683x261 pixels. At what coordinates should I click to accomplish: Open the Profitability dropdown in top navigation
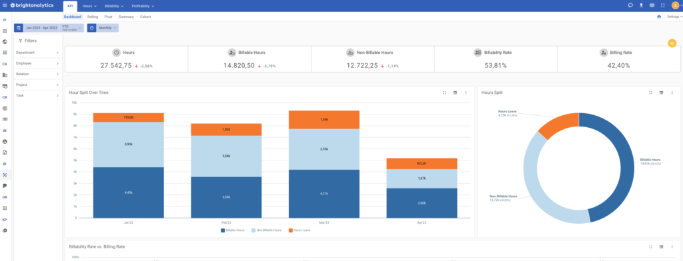143,6
